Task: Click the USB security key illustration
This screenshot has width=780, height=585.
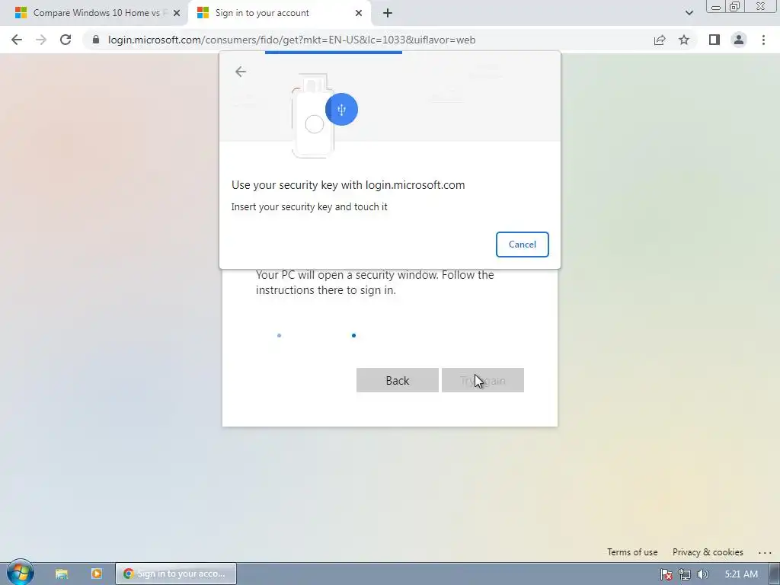Action: coord(323,116)
